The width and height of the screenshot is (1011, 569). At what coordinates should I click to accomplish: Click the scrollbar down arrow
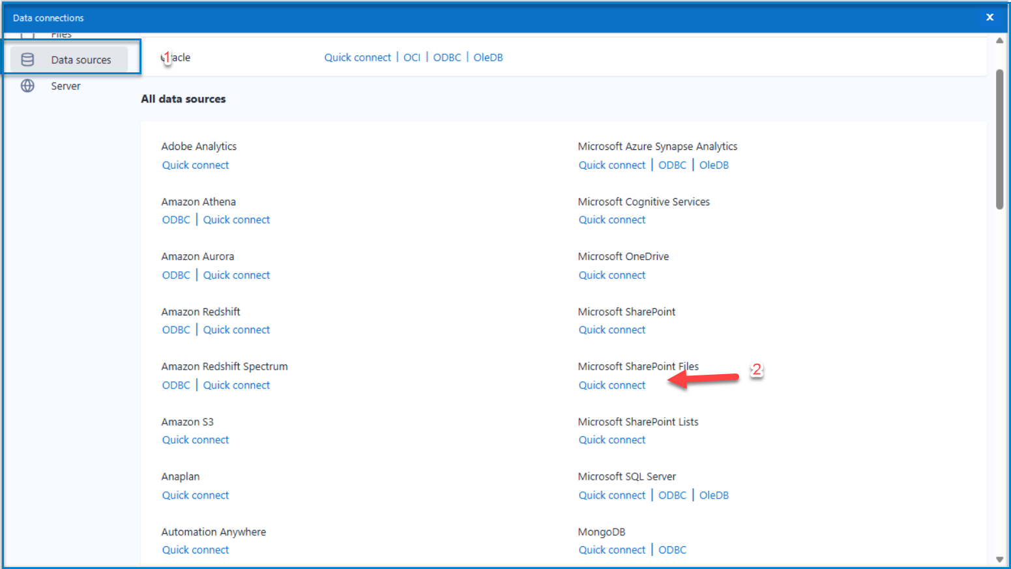click(999, 559)
